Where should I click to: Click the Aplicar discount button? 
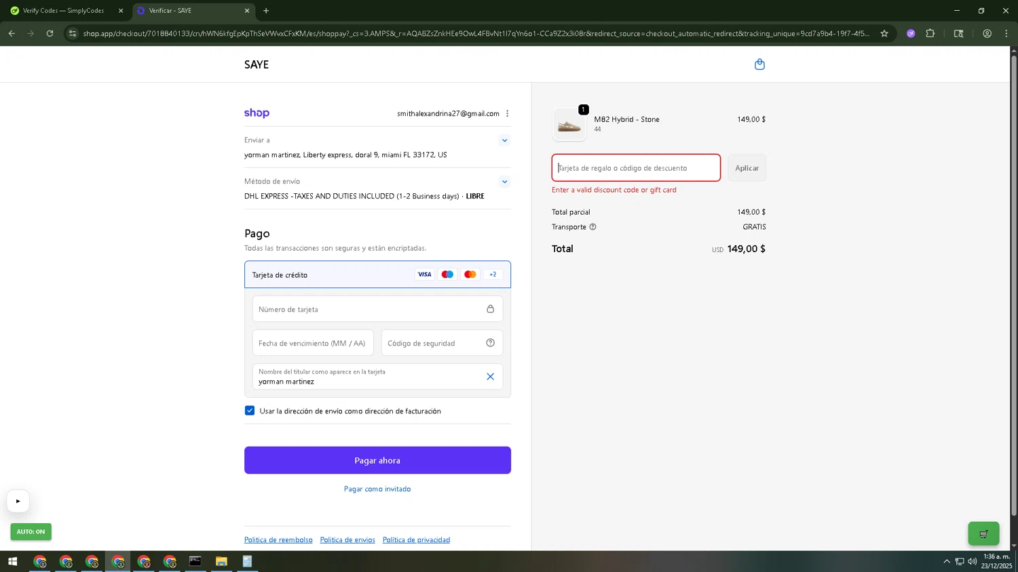(x=747, y=168)
